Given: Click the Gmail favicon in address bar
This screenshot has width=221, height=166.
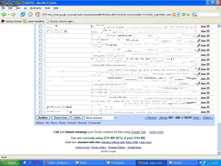Looking at the screenshot, I should (x=44, y=15).
